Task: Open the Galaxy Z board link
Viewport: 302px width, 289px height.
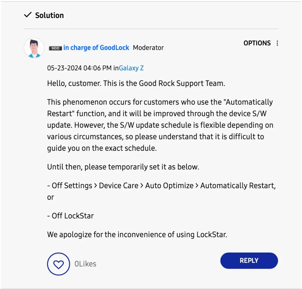Action: (x=131, y=68)
